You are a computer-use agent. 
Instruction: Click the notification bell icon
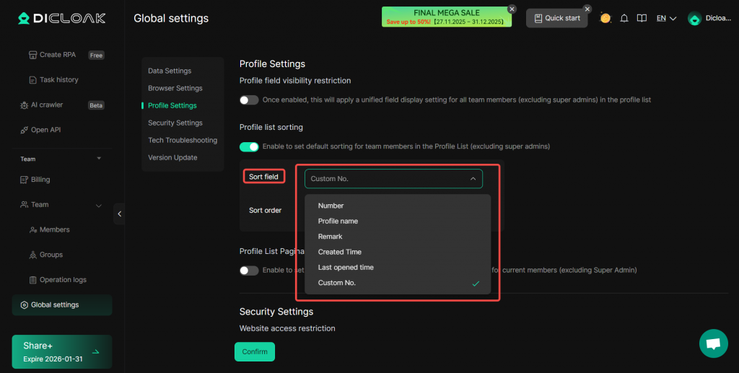(625, 18)
